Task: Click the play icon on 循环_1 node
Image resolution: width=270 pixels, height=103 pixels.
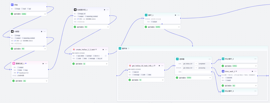Action: point(175,15)
